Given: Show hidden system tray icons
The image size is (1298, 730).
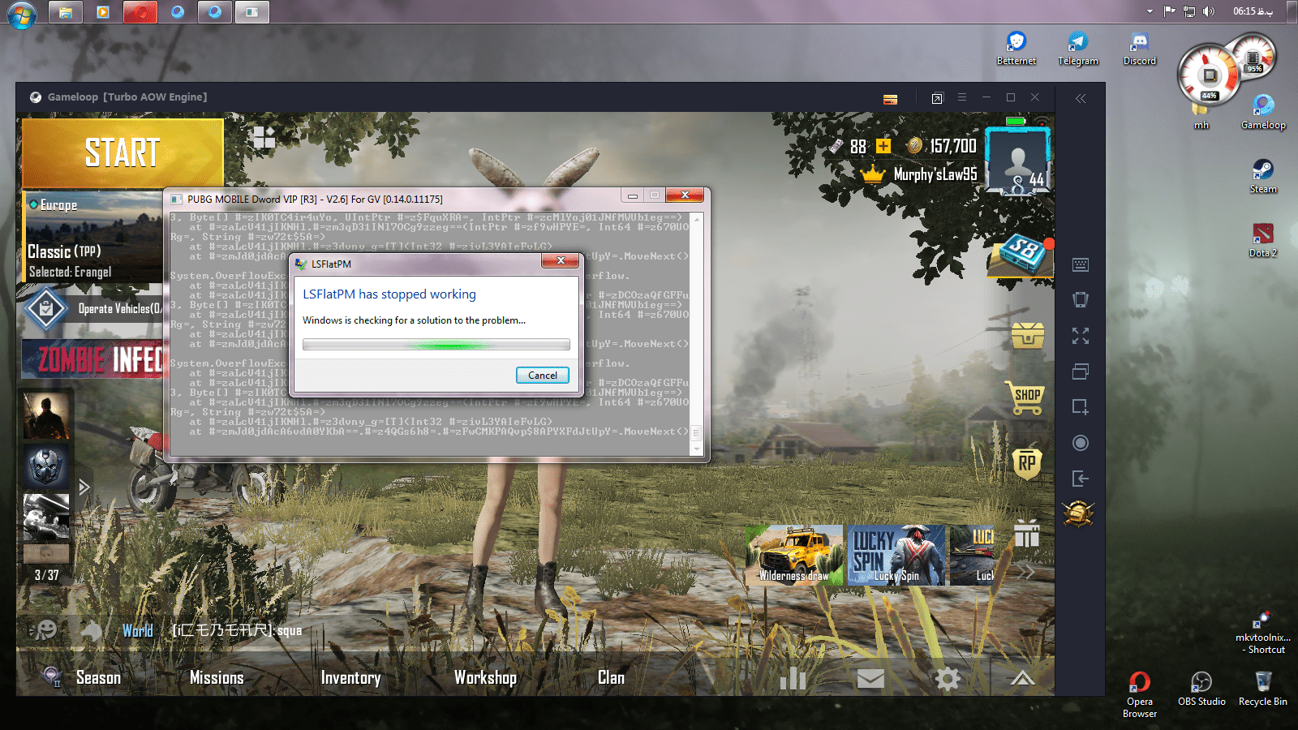Looking at the screenshot, I should (x=1150, y=11).
